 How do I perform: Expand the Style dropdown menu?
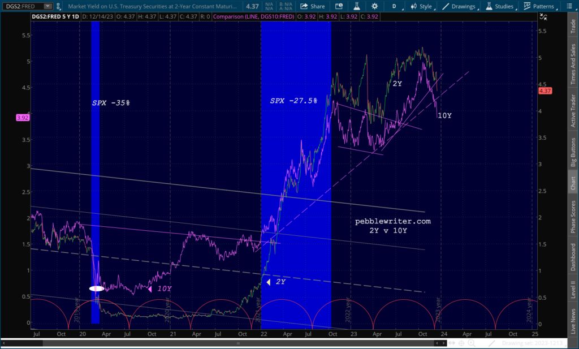(421, 6)
